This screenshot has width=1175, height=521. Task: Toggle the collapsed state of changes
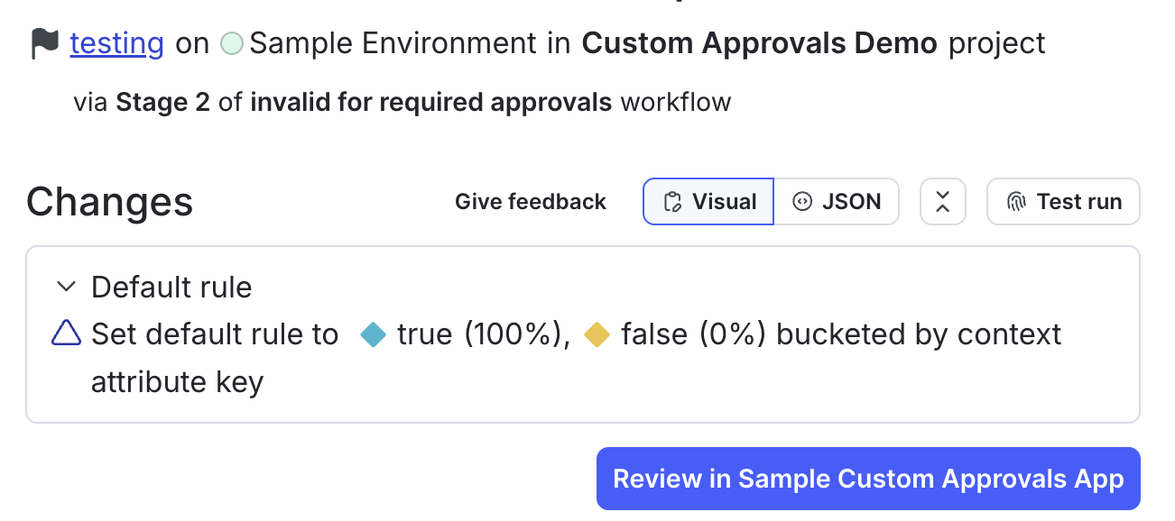click(x=942, y=202)
